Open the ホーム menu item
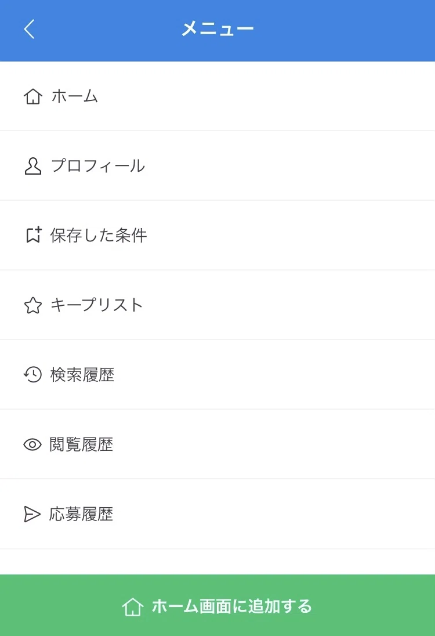The image size is (435, 636). 217,96
